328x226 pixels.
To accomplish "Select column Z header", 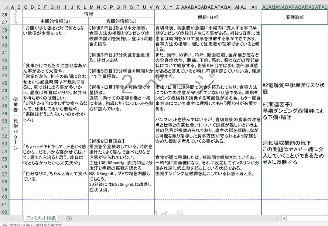I will (x=177, y=7).
